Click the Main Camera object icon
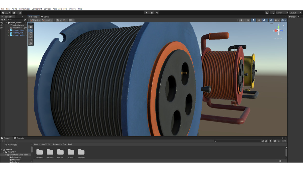This screenshot has width=303, height=170. point(11,25)
